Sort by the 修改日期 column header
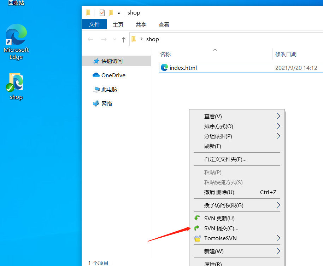The image size is (323, 266). 286,54
